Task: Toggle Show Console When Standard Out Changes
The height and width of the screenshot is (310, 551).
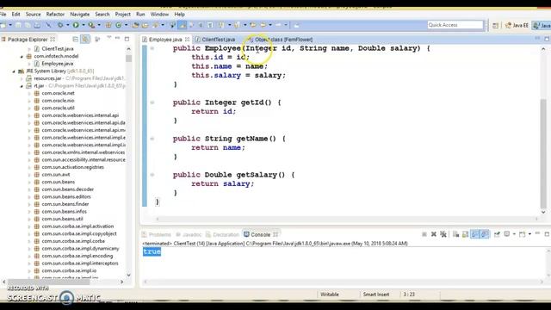Action: (475, 234)
